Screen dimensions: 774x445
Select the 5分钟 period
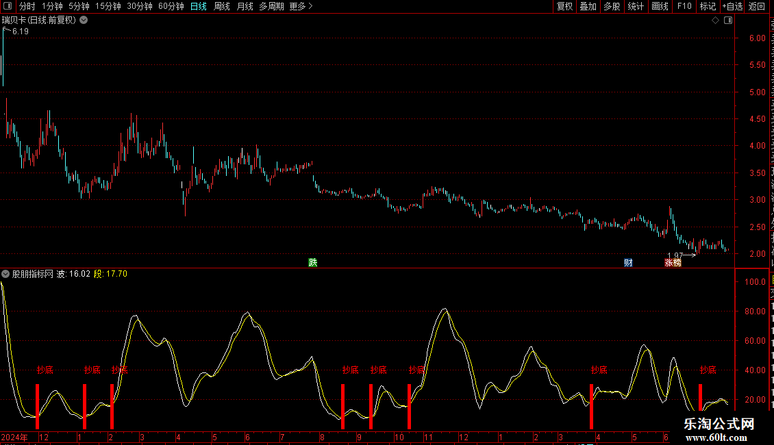(79, 6)
